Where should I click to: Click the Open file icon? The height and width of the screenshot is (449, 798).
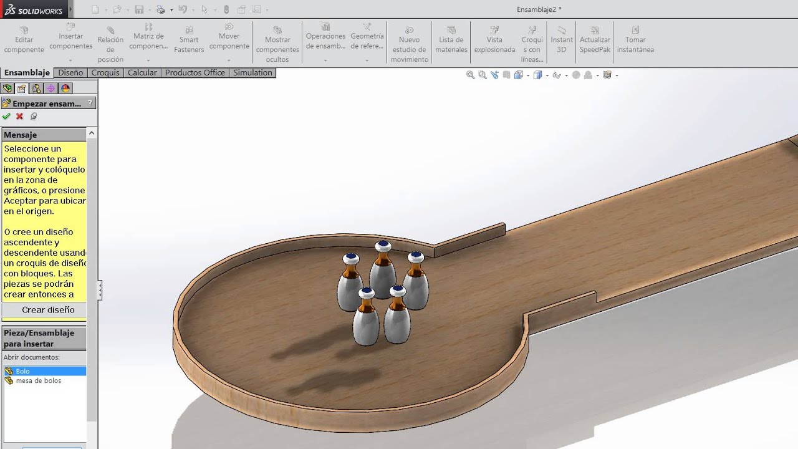[118, 9]
